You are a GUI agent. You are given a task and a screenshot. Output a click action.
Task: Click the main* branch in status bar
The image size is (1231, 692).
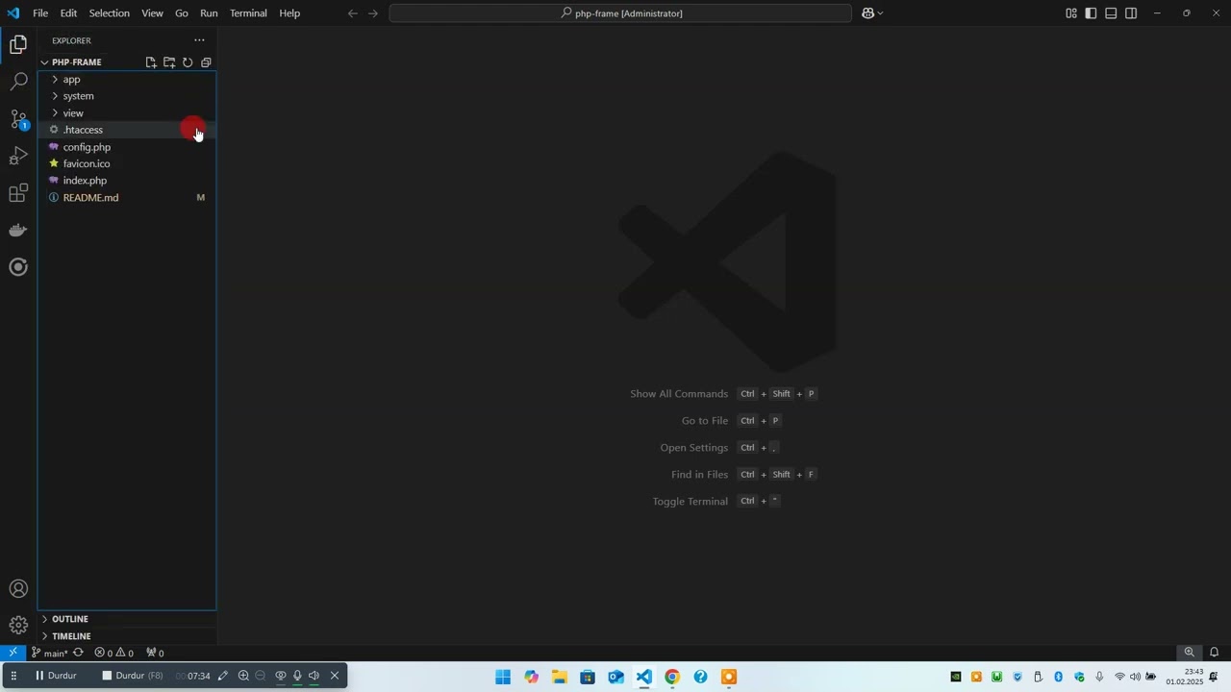click(50, 653)
